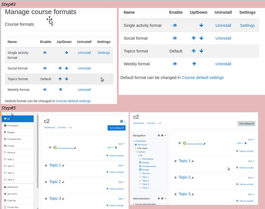Open Topic 2 Edit dropdown in Navigation block layout
The width and height of the screenshot is (265, 209).
251,178
